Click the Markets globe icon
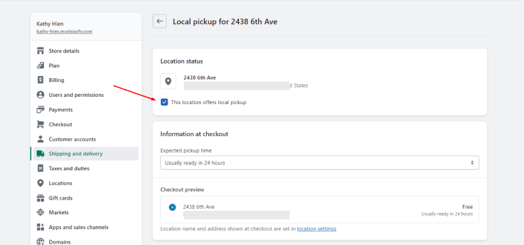Image resolution: width=524 pixels, height=245 pixels. [x=41, y=212]
